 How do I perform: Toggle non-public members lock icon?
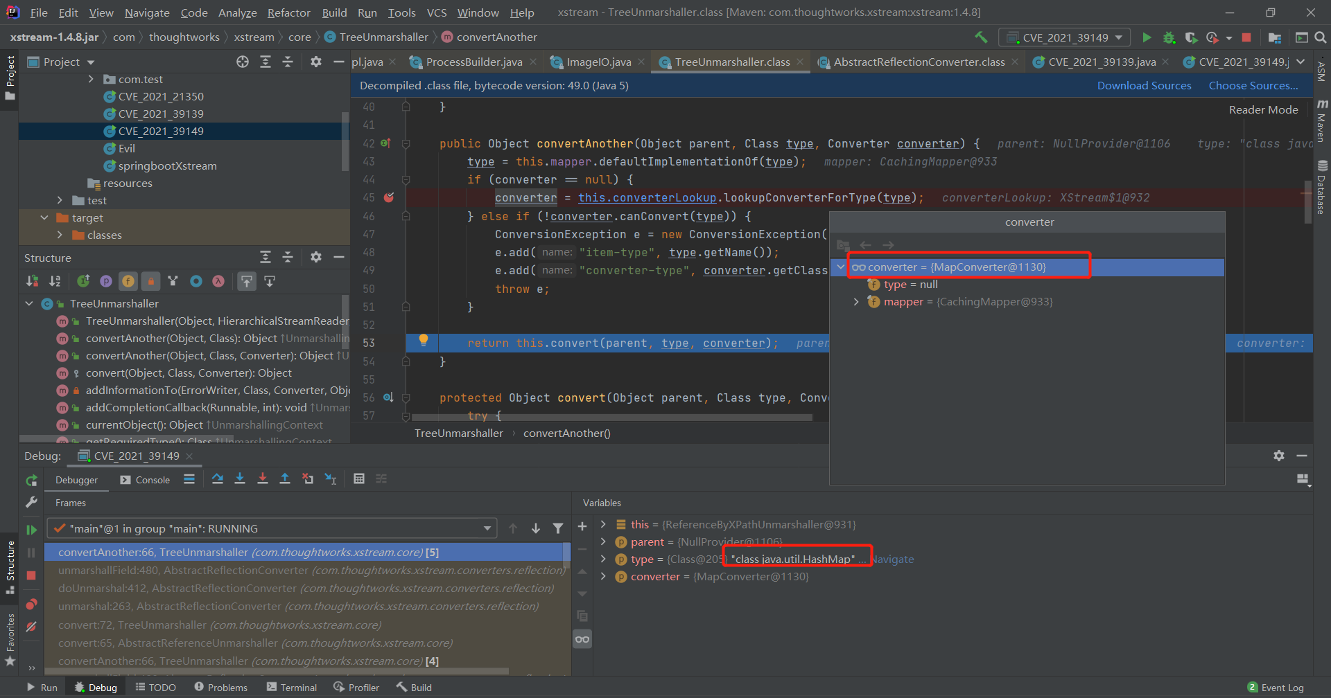coord(151,281)
